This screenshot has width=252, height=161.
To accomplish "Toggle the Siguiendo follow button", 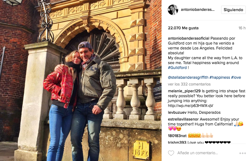I will [x=233, y=10].
